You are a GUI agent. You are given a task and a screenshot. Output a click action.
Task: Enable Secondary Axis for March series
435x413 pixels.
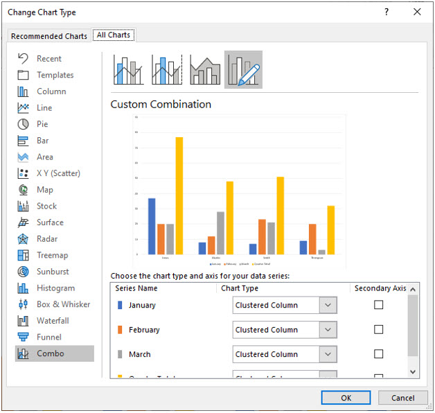(x=378, y=354)
